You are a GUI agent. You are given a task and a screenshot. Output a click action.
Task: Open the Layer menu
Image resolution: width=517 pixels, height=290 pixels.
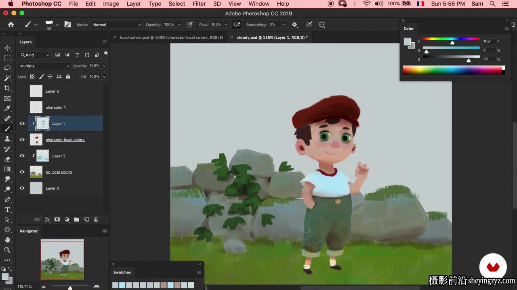pos(134,4)
